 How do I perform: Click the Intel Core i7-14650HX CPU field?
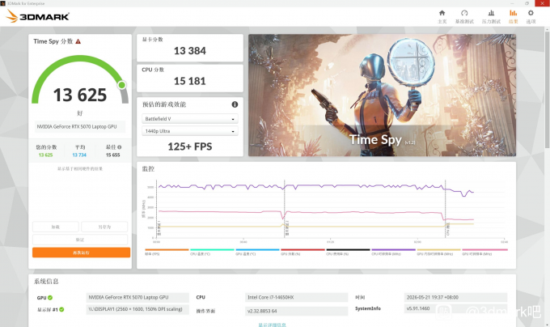click(x=296, y=297)
